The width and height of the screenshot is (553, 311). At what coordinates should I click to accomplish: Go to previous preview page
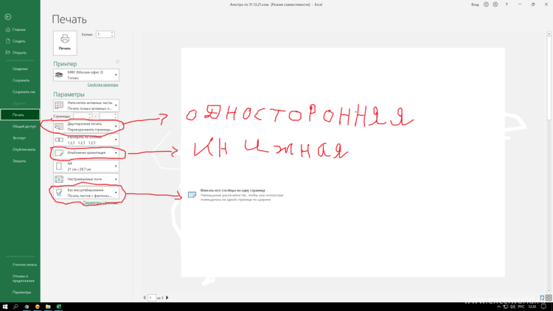point(145,298)
